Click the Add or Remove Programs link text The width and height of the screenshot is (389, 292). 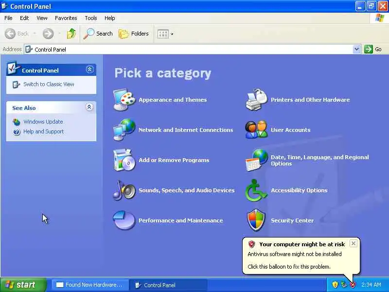coord(174,160)
